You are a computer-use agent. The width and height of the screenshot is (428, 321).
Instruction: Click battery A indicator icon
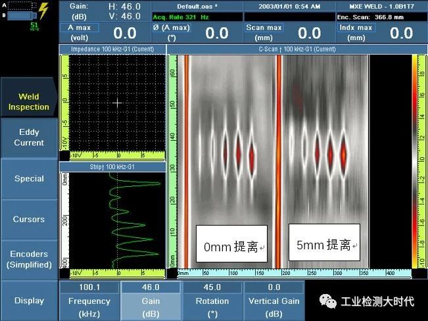click(19, 5)
